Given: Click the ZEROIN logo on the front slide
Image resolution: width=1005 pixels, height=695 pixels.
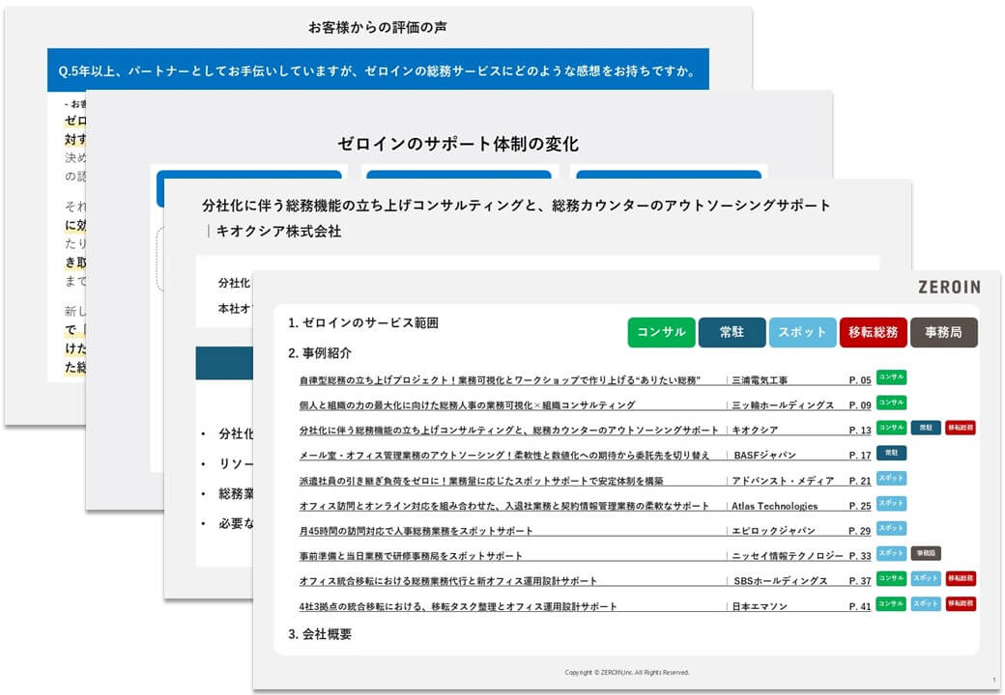Looking at the screenshot, I should (949, 288).
